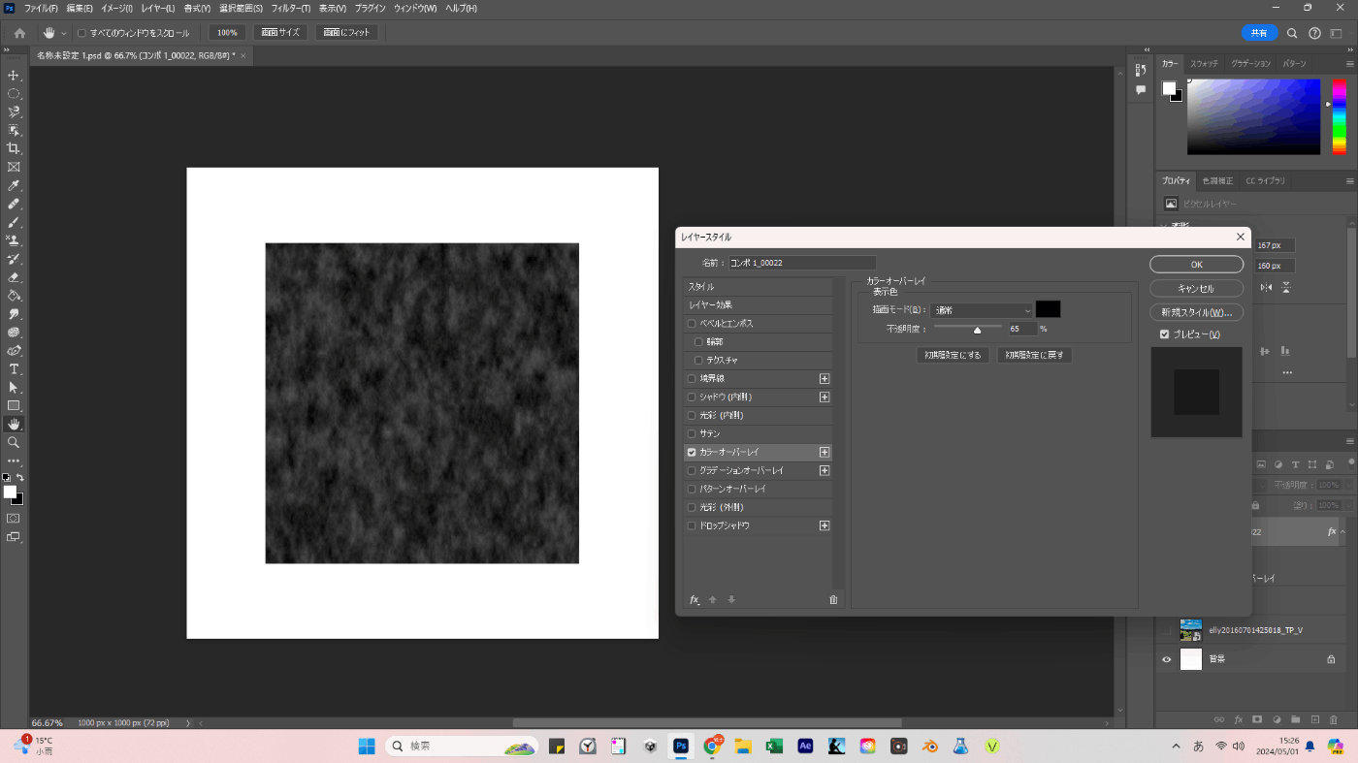Viewport: 1358px width, 763px height.
Task: Click the 初期設定に戻す button
Action: click(x=1034, y=355)
